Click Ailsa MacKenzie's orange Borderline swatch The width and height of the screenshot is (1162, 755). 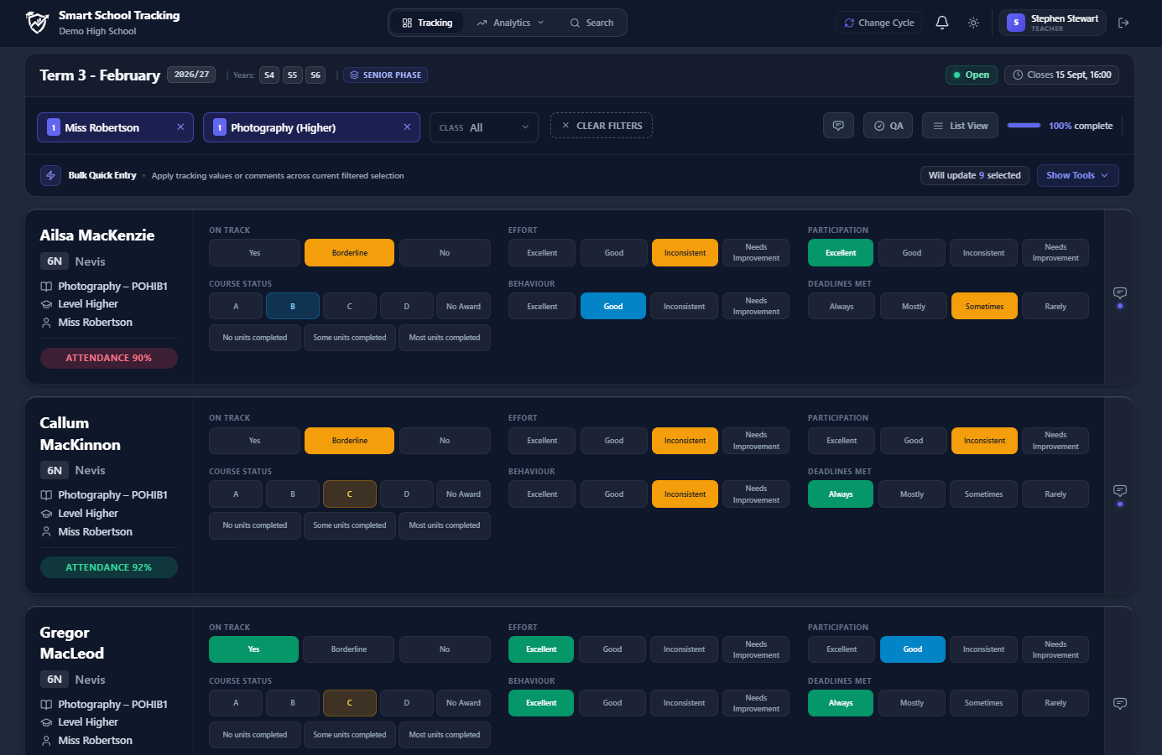click(x=350, y=252)
